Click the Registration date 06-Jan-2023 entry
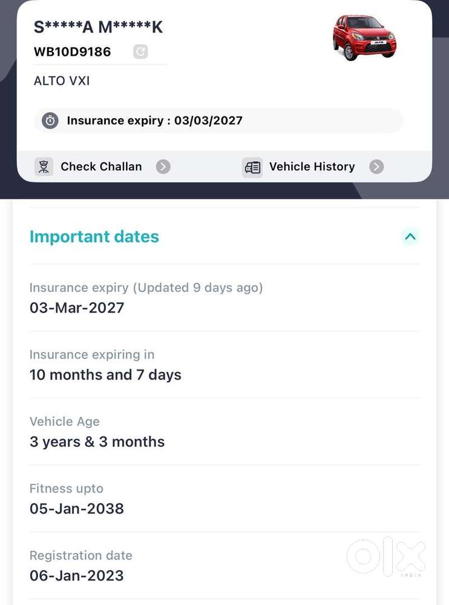 77,575
